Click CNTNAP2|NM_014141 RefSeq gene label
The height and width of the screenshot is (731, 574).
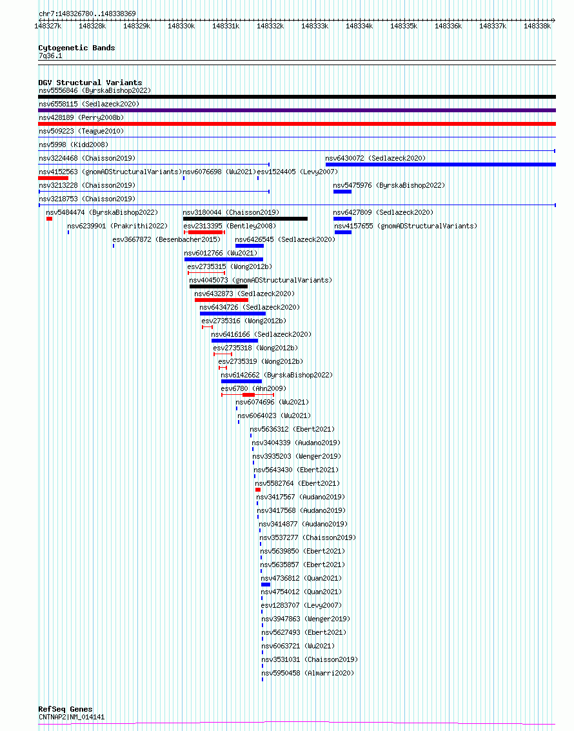[72, 717]
